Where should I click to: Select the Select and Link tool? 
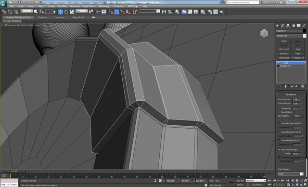tap(4, 12)
